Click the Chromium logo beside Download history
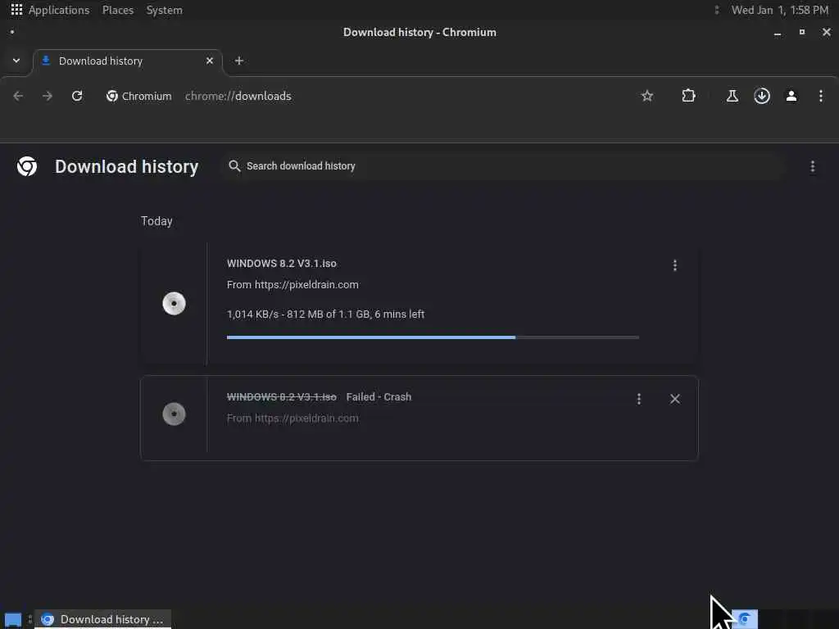839x629 pixels. click(x=27, y=166)
